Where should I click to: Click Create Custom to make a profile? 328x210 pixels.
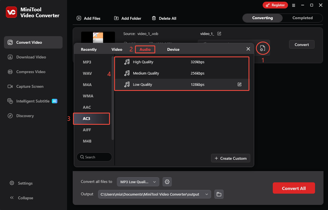231,158
